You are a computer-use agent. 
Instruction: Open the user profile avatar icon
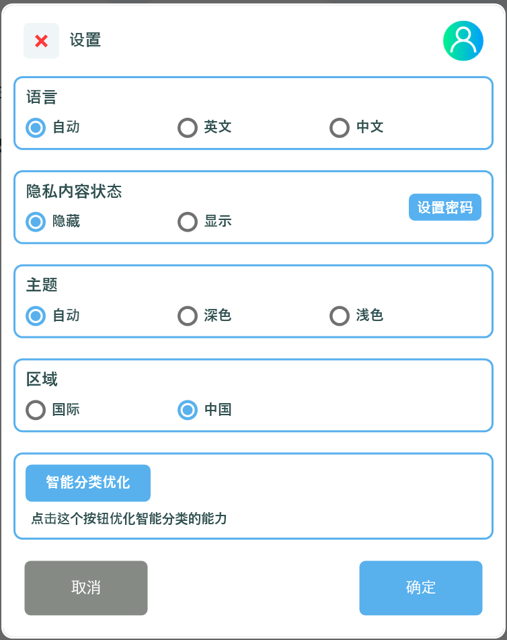(463, 41)
